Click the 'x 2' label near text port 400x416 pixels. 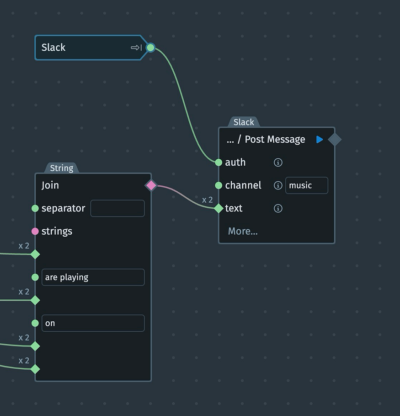point(207,200)
